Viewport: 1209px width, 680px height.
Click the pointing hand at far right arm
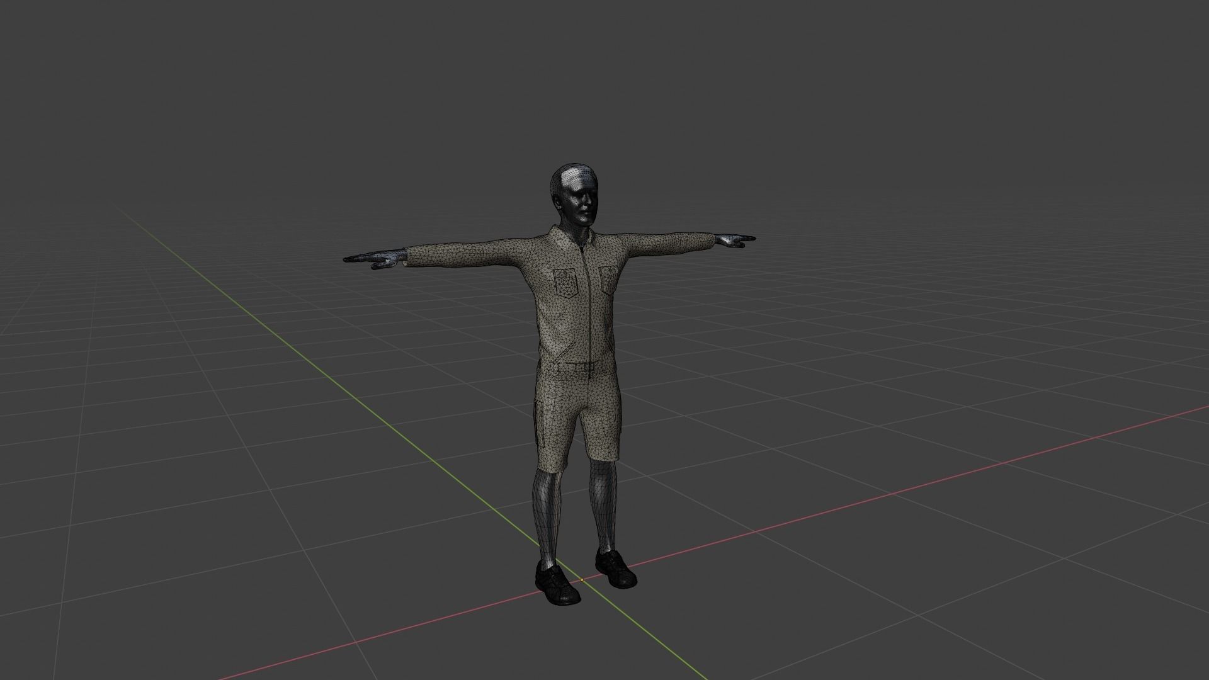coord(734,239)
